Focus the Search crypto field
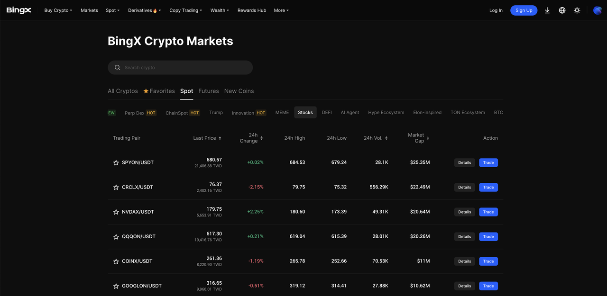 point(185,68)
